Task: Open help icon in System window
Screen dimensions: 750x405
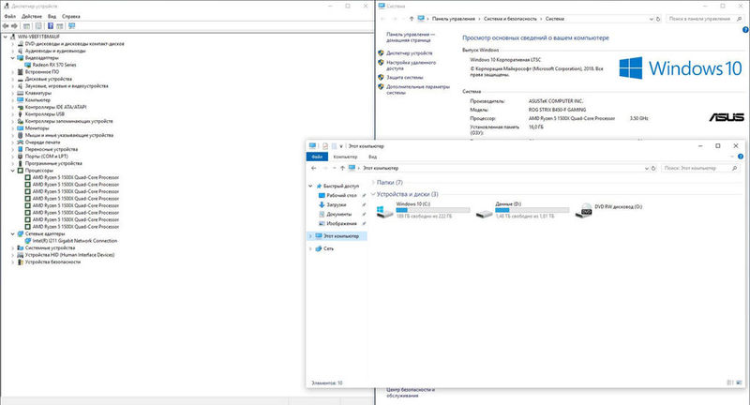Action: pyautogui.click(x=745, y=30)
